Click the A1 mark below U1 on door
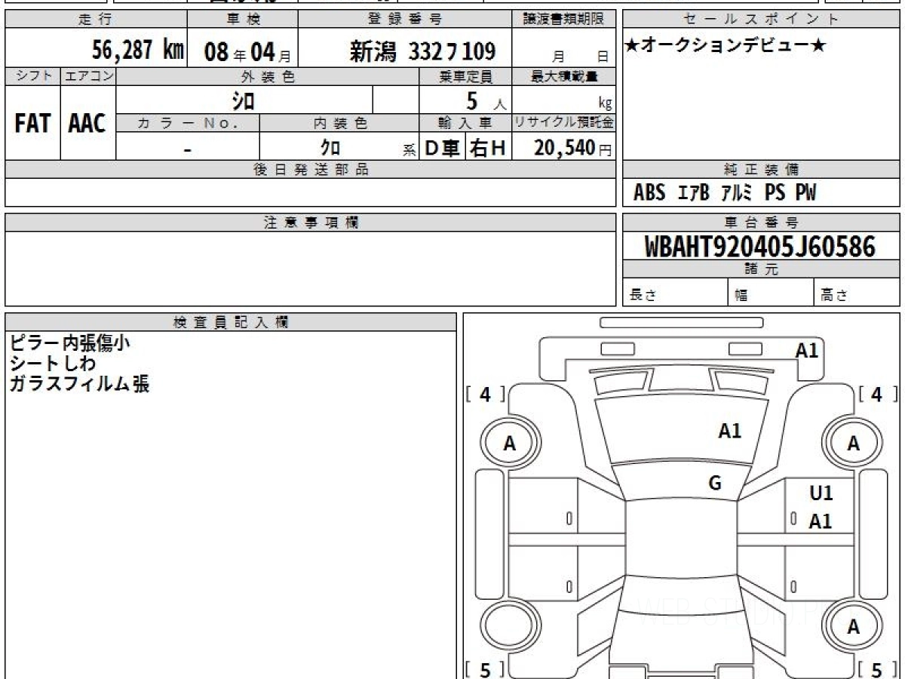905x679 pixels. click(x=821, y=521)
